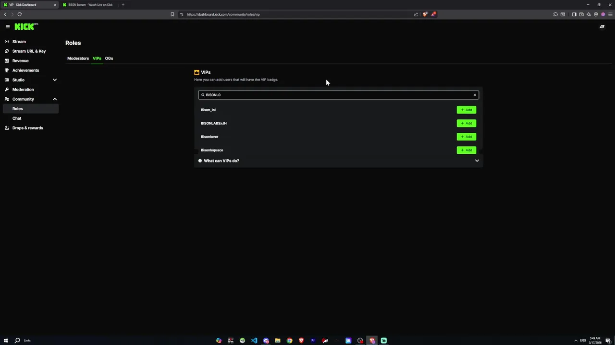This screenshot has width=615, height=345.
Task: Click the Bisonlover username result
Action: pyautogui.click(x=209, y=137)
